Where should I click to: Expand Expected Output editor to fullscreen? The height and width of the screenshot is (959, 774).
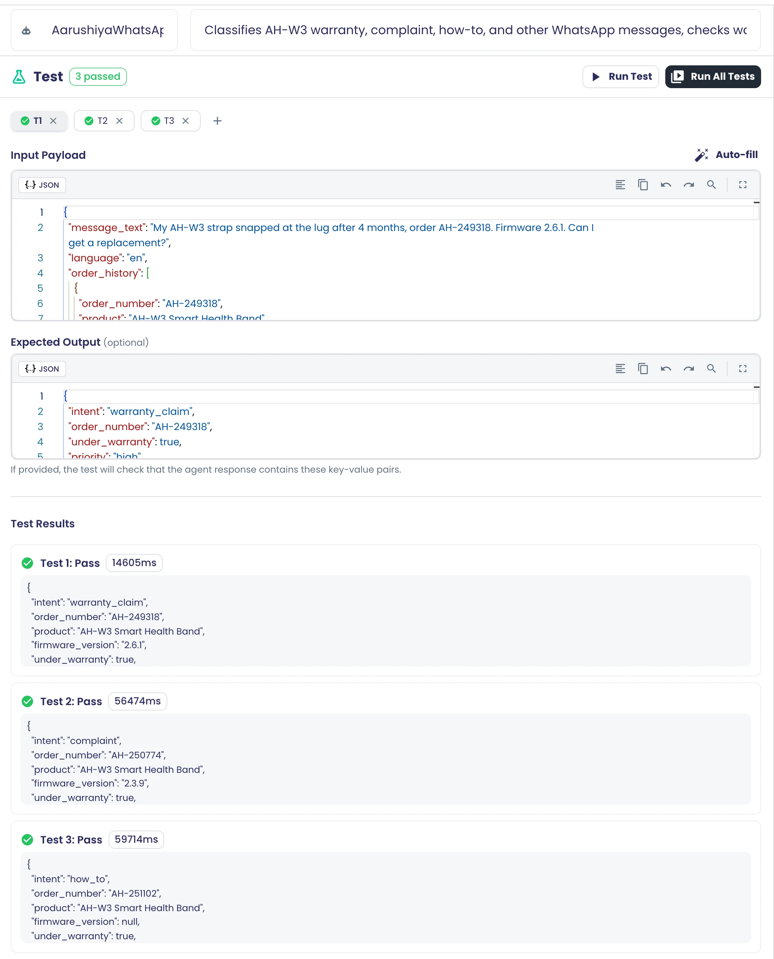click(x=742, y=369)
